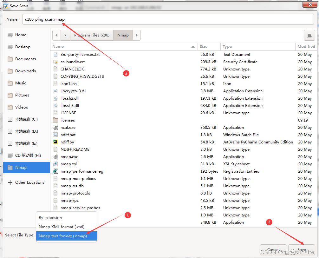Click the 192 bytes size cell
319x258 pixels.
(209, 171)
